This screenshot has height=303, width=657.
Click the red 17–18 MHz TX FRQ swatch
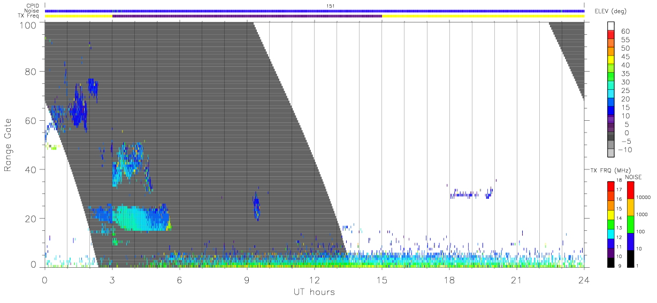pos(610,185)
